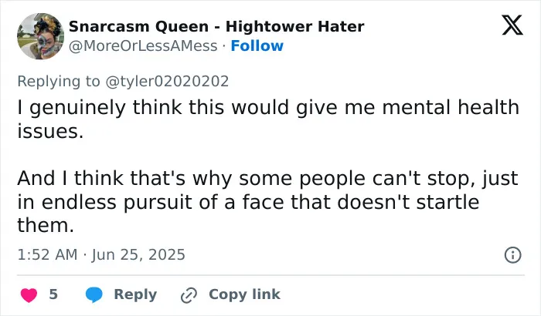Click the like count of 5
The width and height of the screenshot is (541, 316).
pyautogui.click(x=53, y=294)
